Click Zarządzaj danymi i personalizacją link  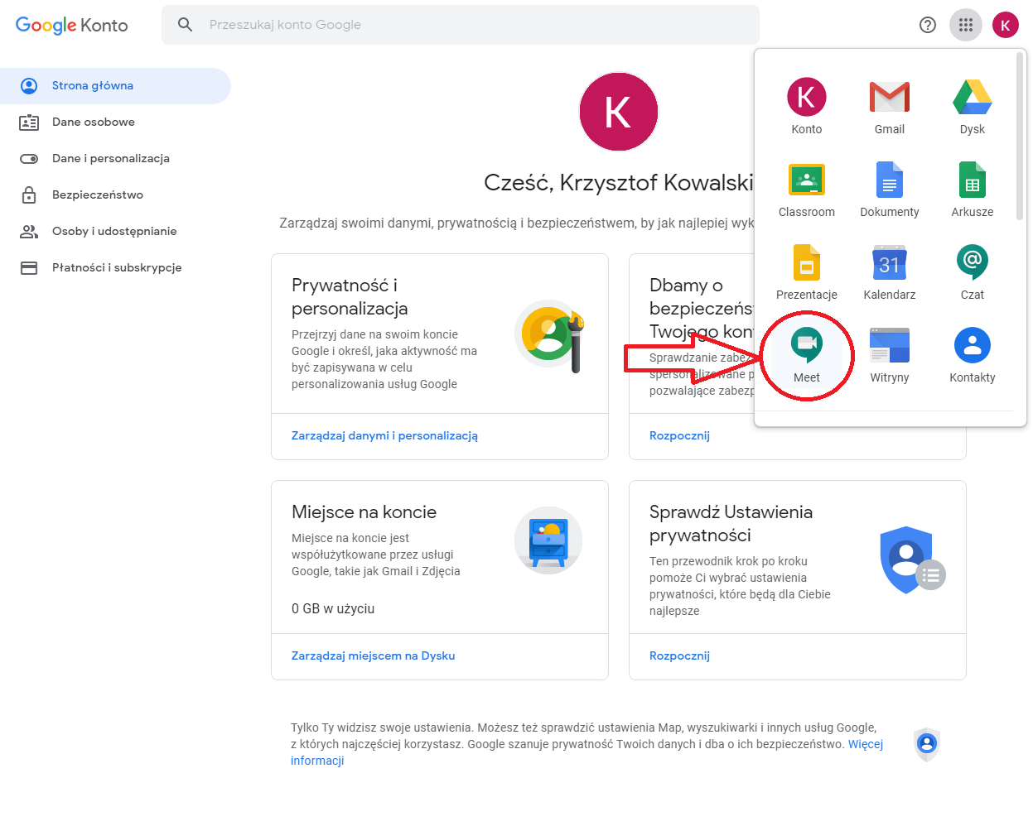[384, 435]
